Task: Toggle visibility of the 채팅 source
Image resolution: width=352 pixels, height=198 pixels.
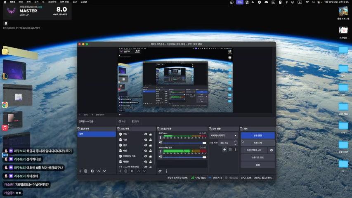Action: pos(146,151)
